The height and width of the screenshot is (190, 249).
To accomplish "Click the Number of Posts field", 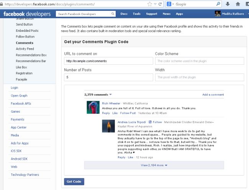I will pos(109,77).
